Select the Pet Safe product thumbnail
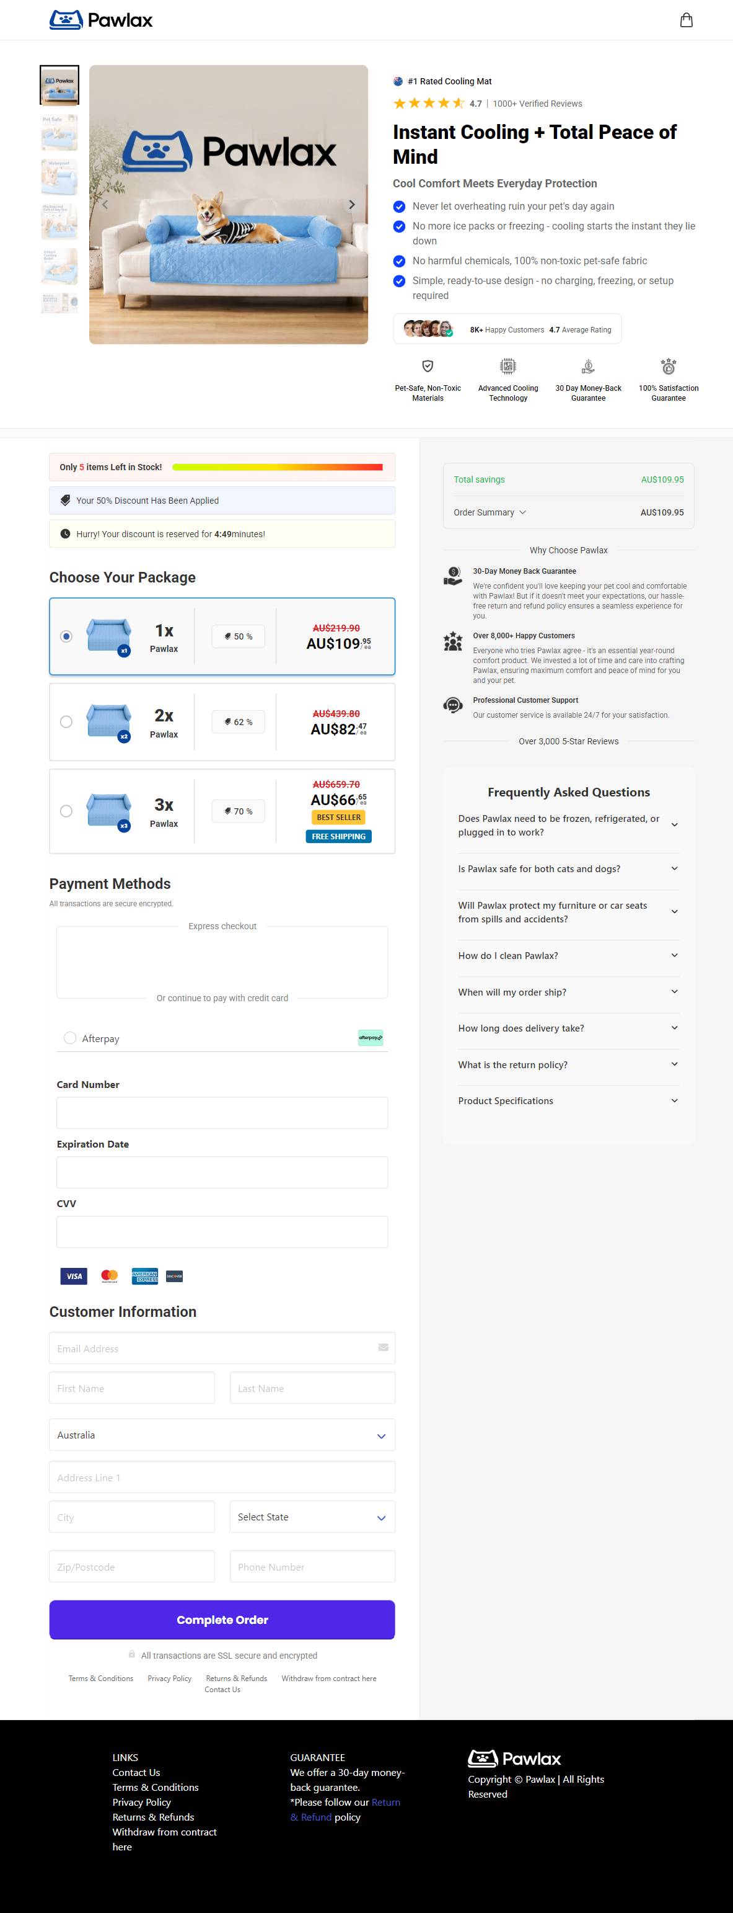The image size is (733, 1913). (x=59, y=132)
